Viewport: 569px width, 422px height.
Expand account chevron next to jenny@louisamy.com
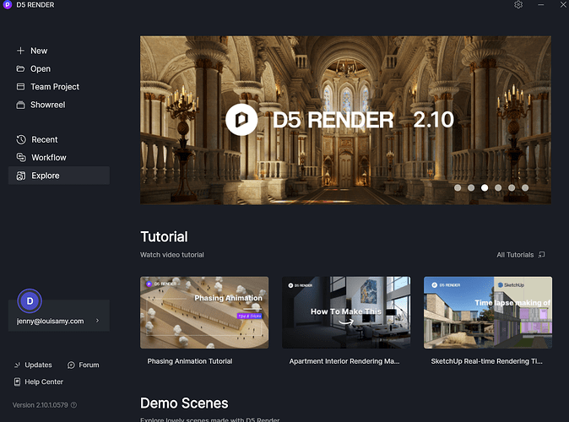(x=97, y=321)
